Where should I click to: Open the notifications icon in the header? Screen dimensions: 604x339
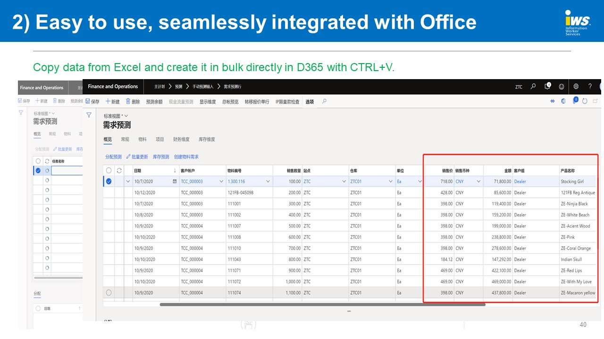click(x=547, y=86)
